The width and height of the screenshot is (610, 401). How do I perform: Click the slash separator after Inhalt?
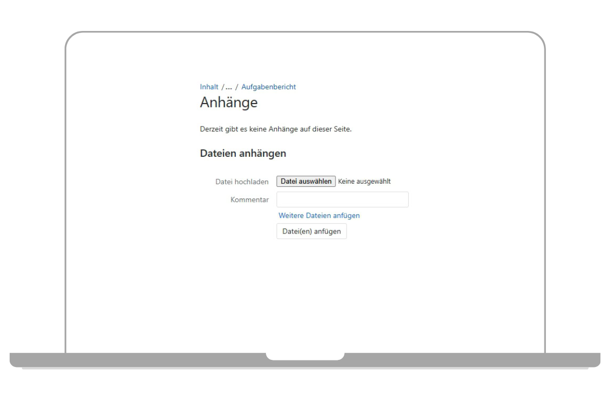pos(222,87)
